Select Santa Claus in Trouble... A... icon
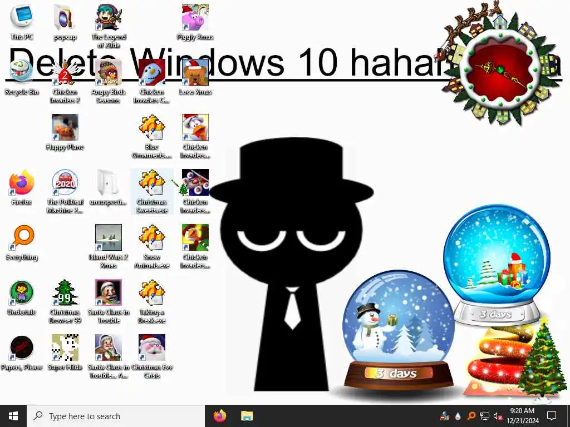The width and height of the screenshot is (570, 427). [x=109, y=356]
